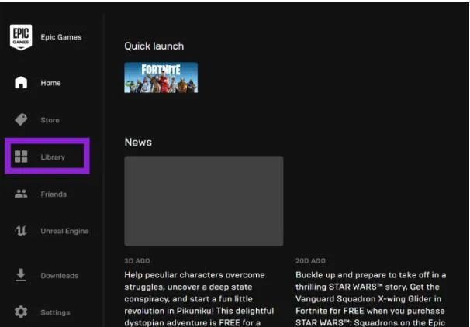
Task: Click the News section heading
Action: pyautogui.click(x=138, y=142)
